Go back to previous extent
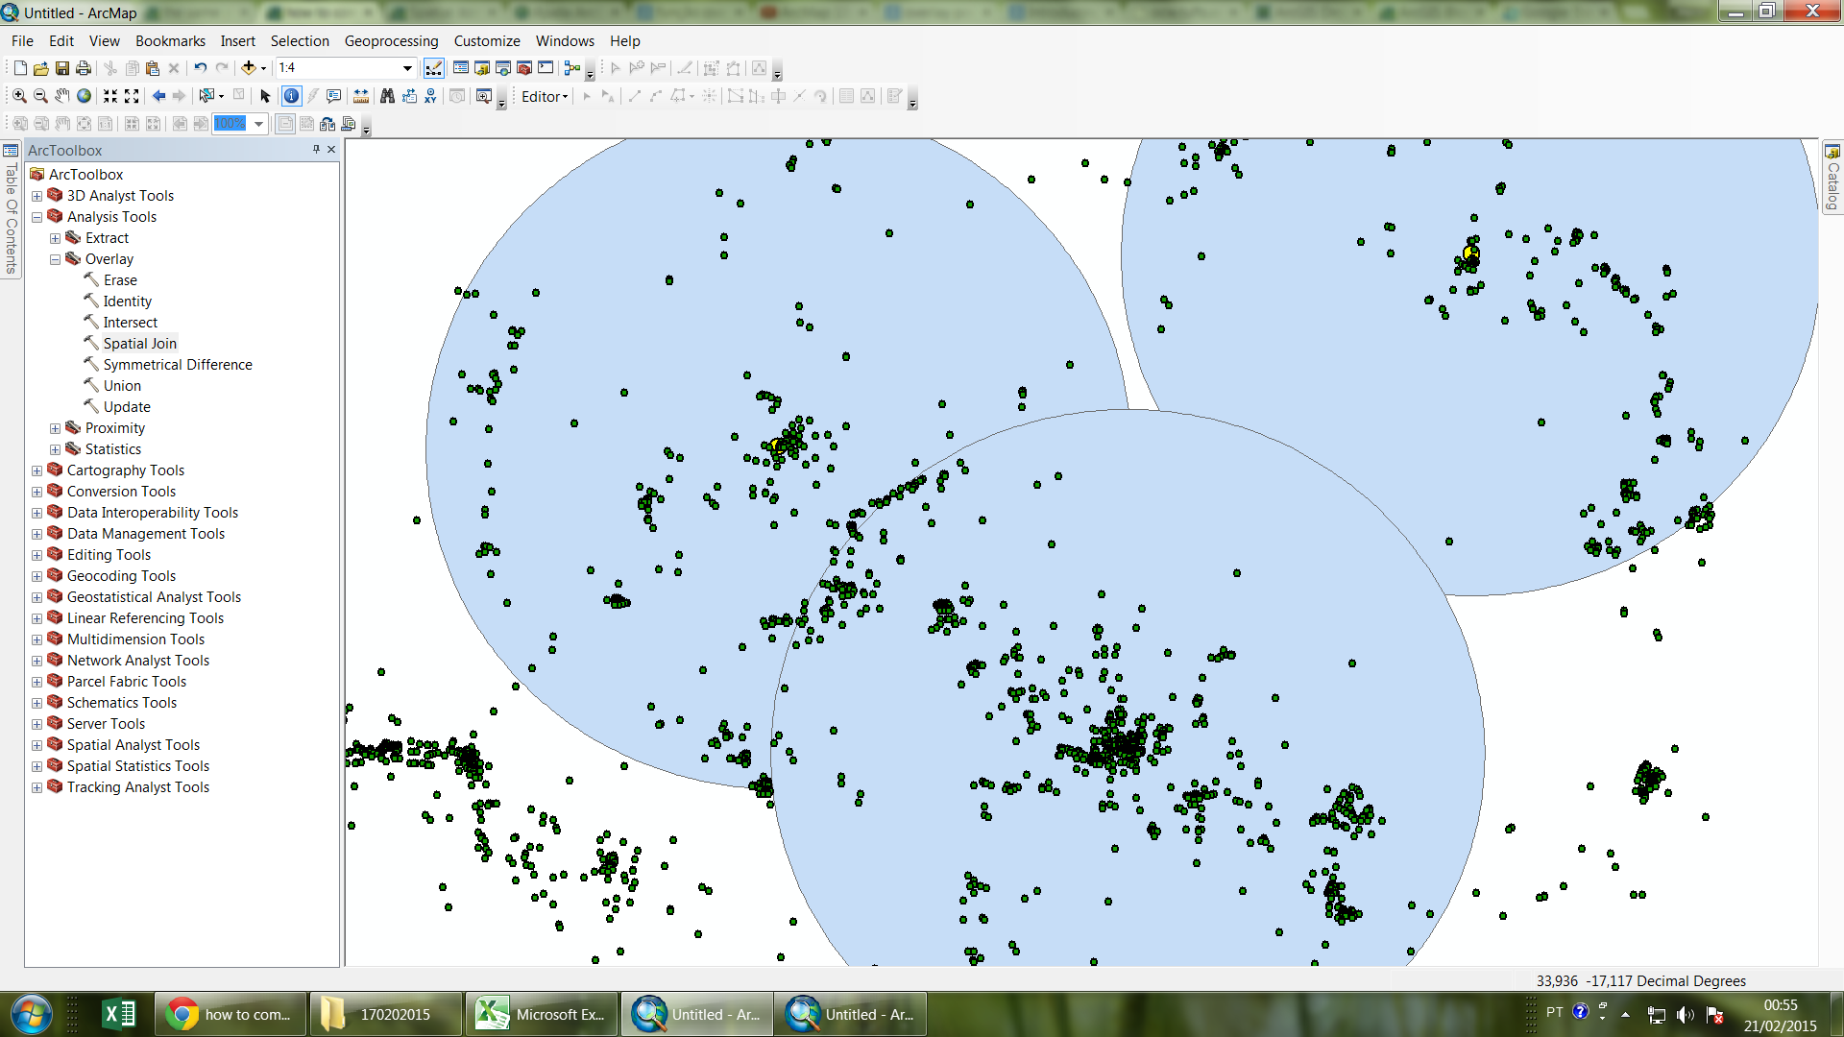1844x1037 pixels. [158, 96]
